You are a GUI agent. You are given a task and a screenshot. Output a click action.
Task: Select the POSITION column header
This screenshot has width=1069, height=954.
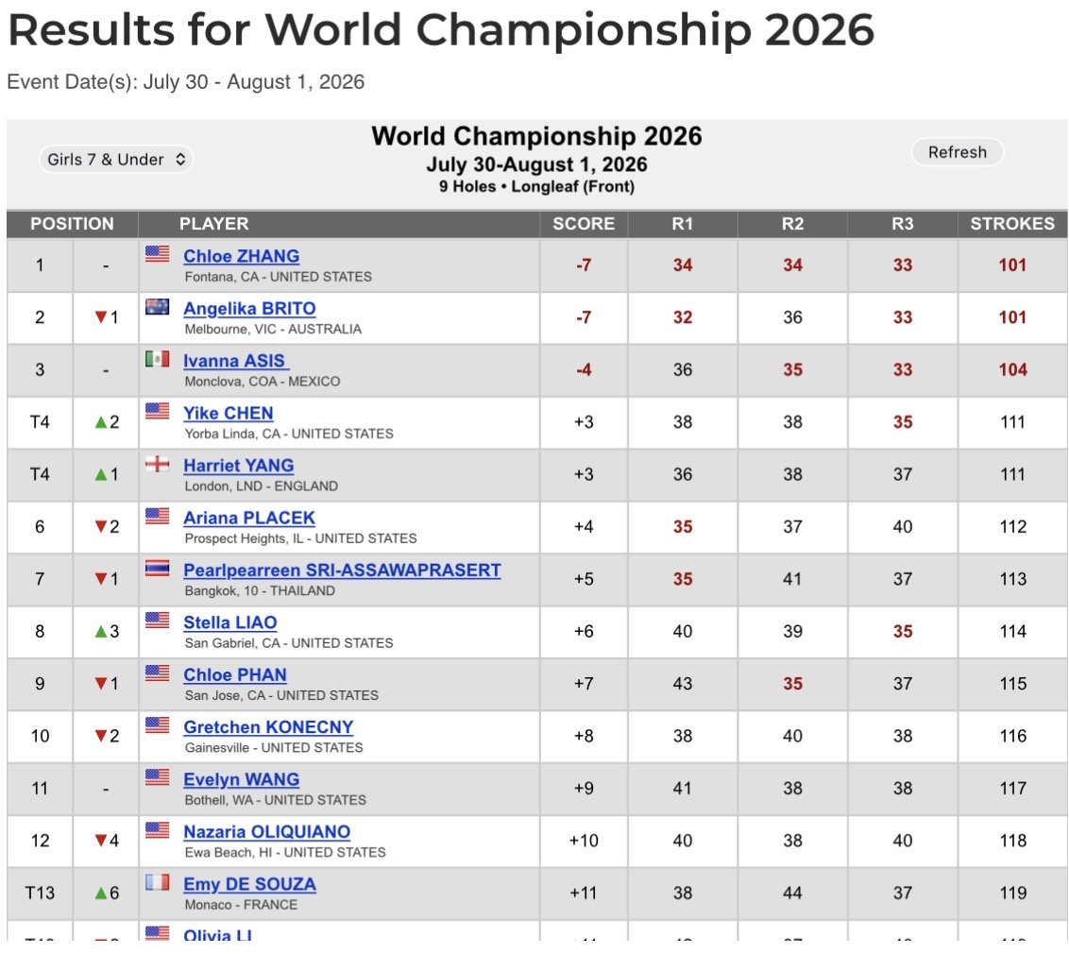[x=73, y=224]
